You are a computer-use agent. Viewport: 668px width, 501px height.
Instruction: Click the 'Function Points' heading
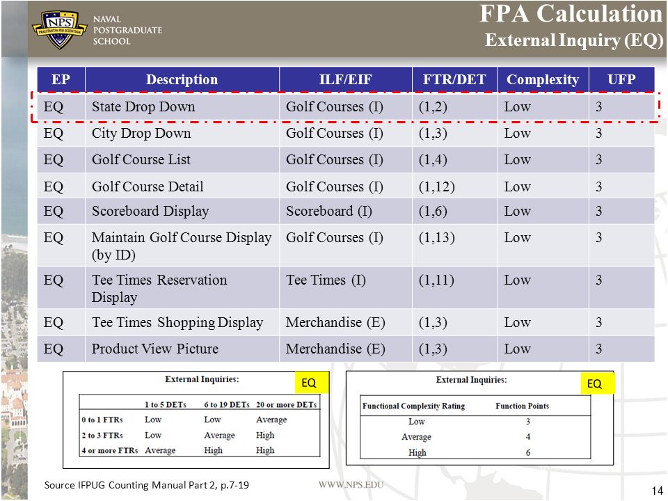pyautogui.click(x=522, y=406)
